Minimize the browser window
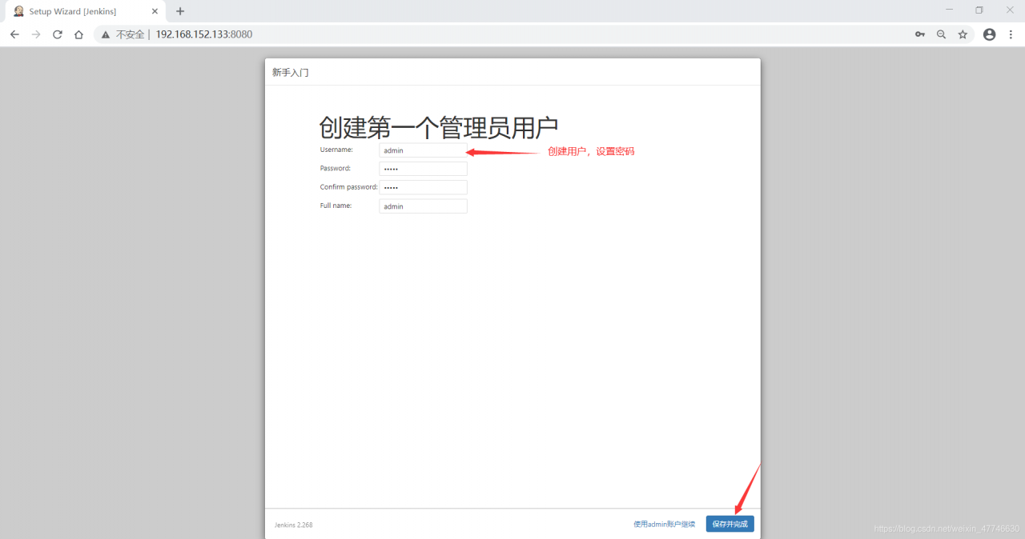This screenshot has height=539, width=1025. tap(950, 10)
